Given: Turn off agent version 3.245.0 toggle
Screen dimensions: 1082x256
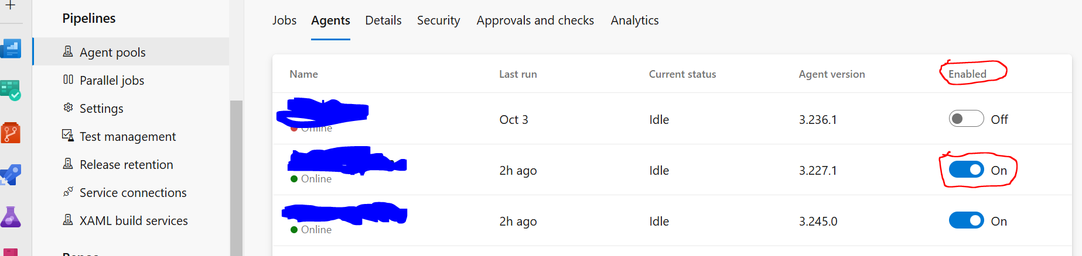Looking at the screenshot, I should coord(966,220).
